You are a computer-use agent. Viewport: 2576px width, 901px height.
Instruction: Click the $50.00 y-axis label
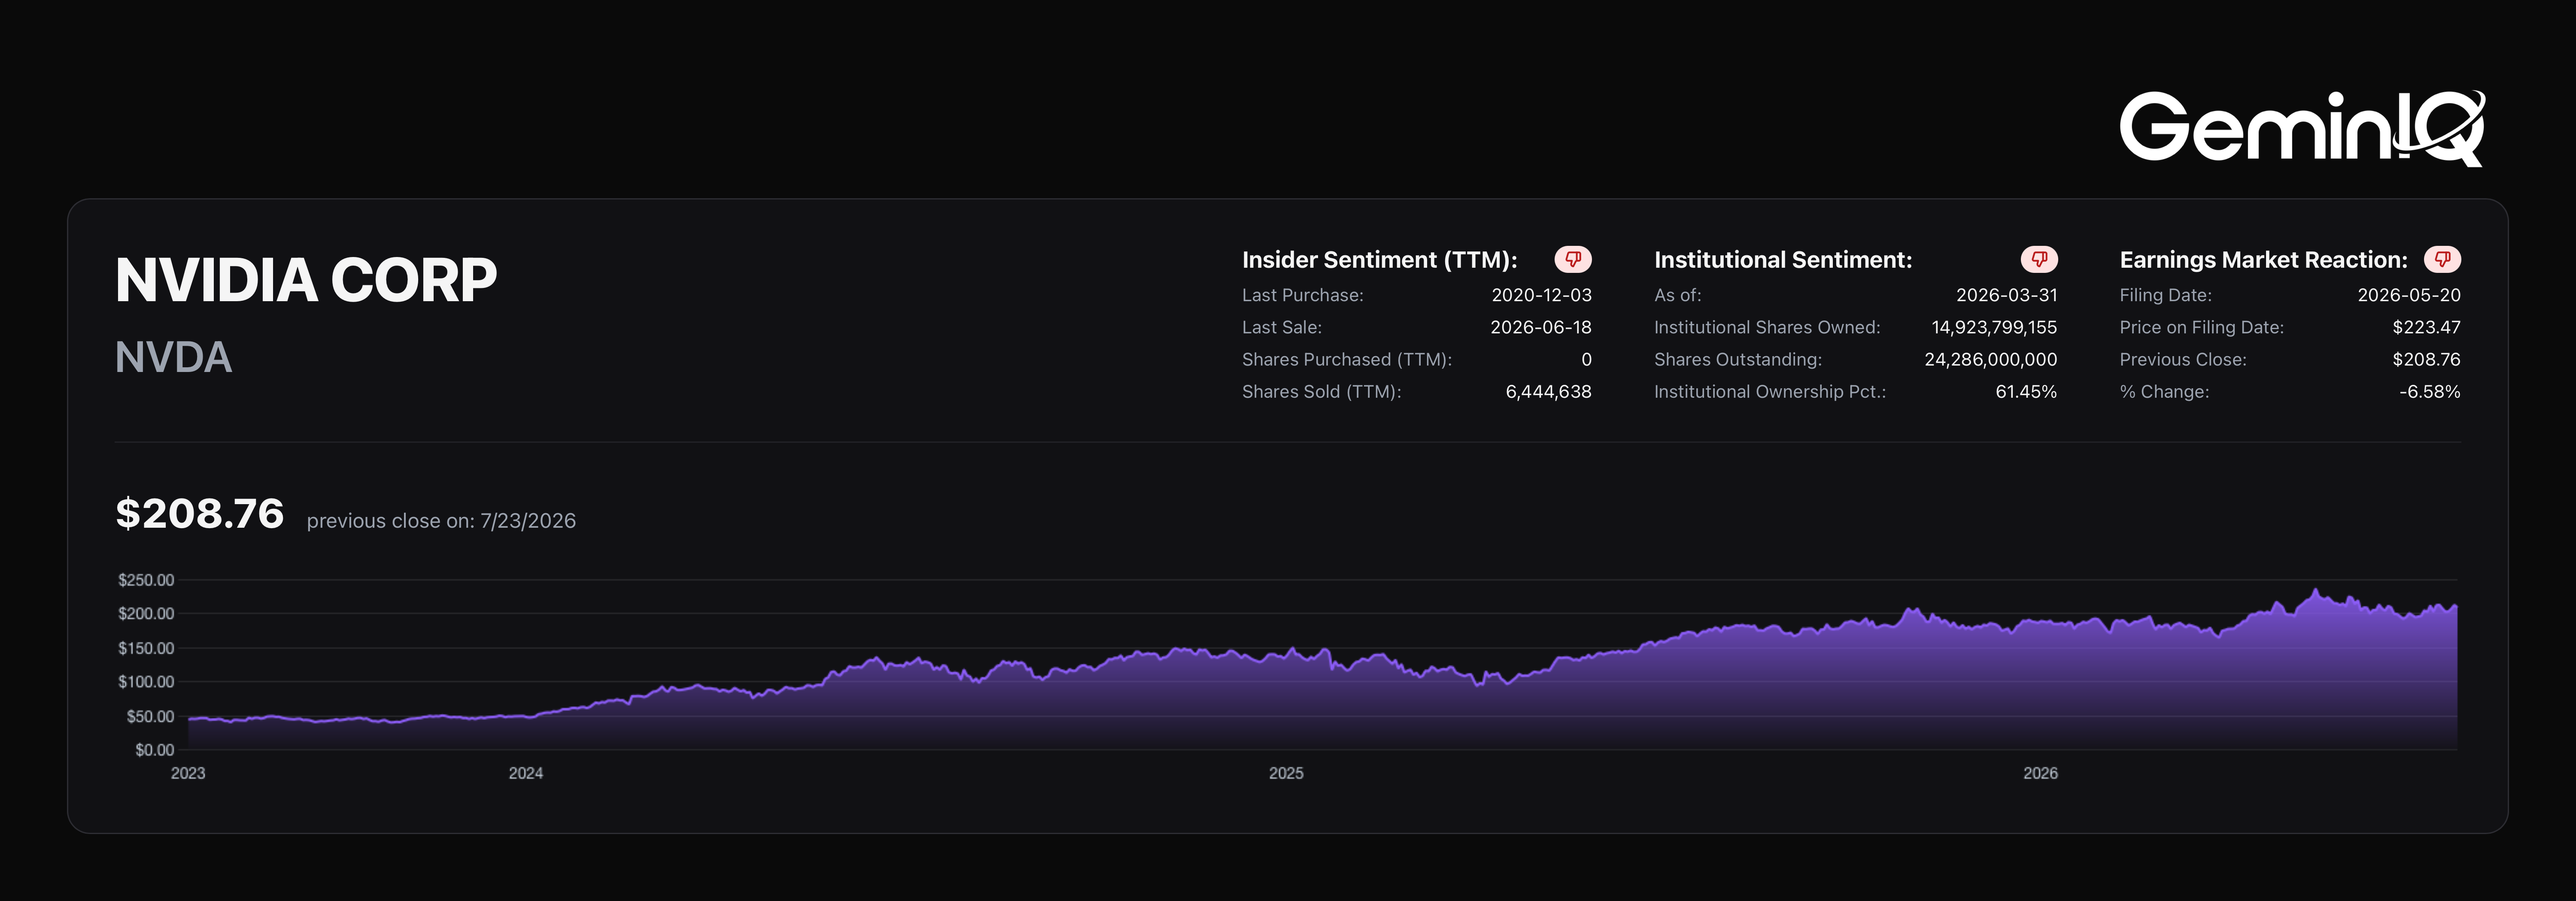click(150, 716)
